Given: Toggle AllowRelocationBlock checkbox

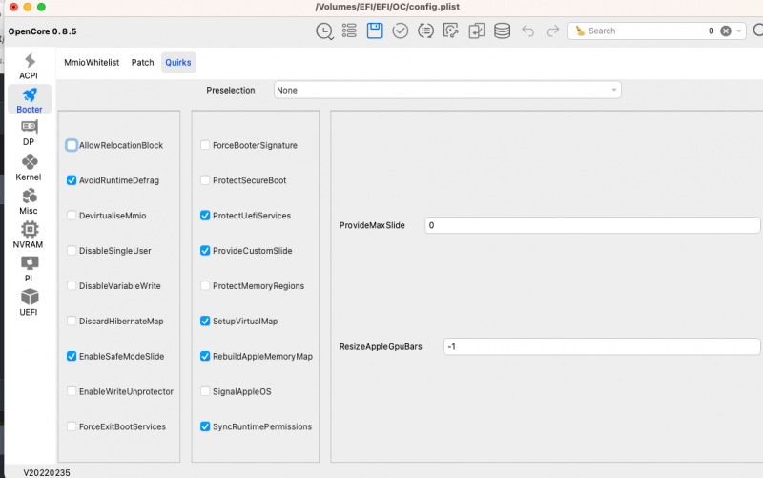Looking at the screenshot, I should (x=72, y=145).
